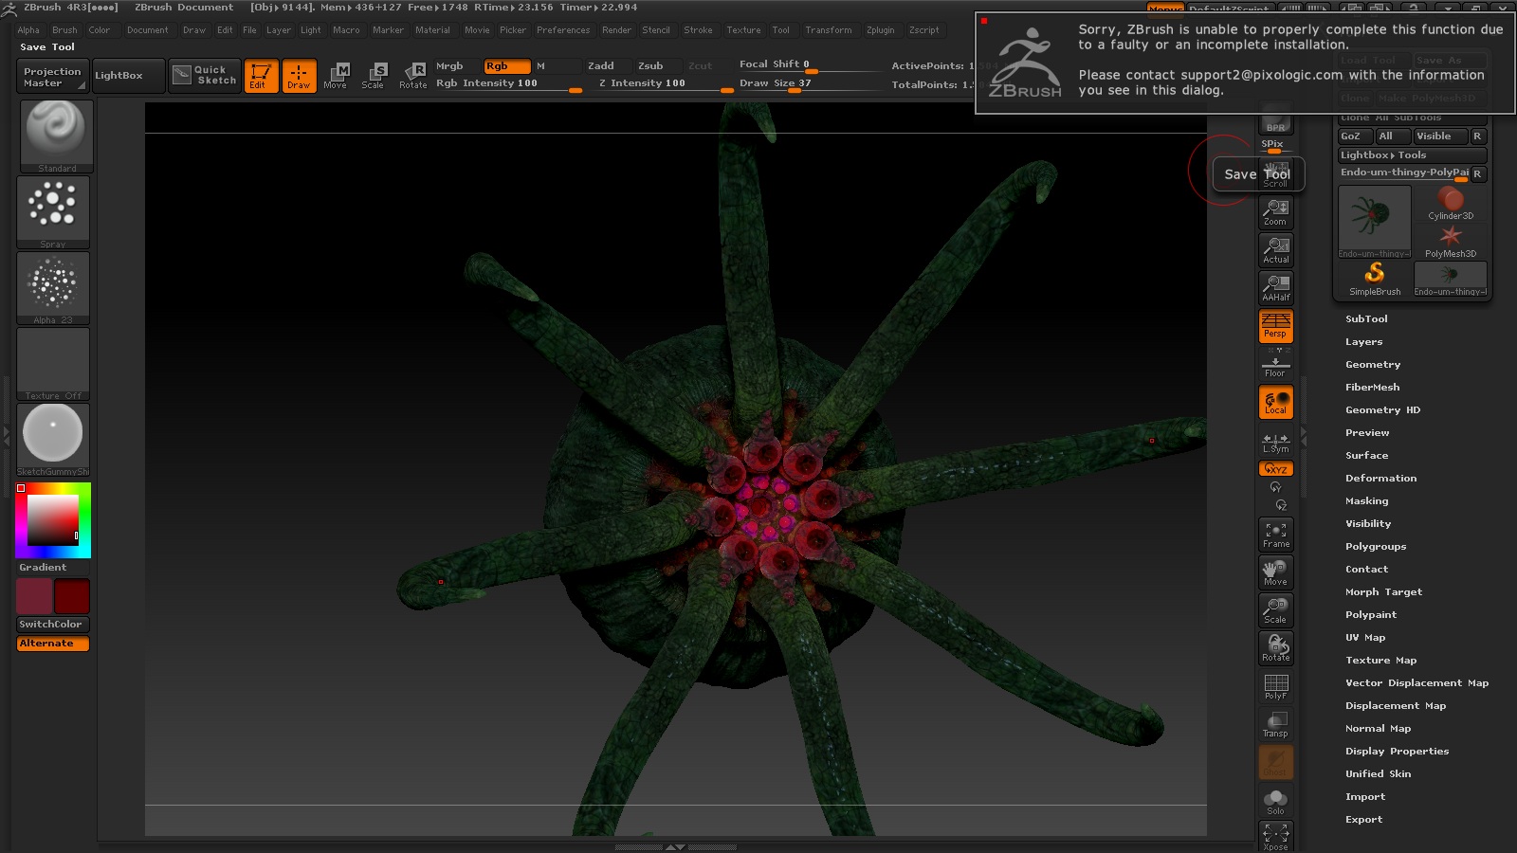Screen dimensions: 1517x853
Task: Open the Zplugin menu
Action: (880, 30)
